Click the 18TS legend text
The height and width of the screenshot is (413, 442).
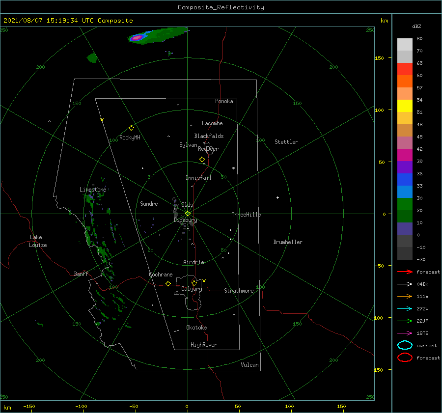(422, 333)
